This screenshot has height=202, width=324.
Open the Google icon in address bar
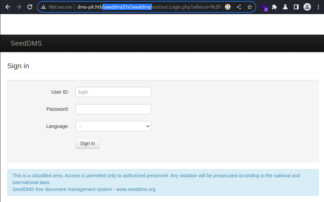pos(228,7)
